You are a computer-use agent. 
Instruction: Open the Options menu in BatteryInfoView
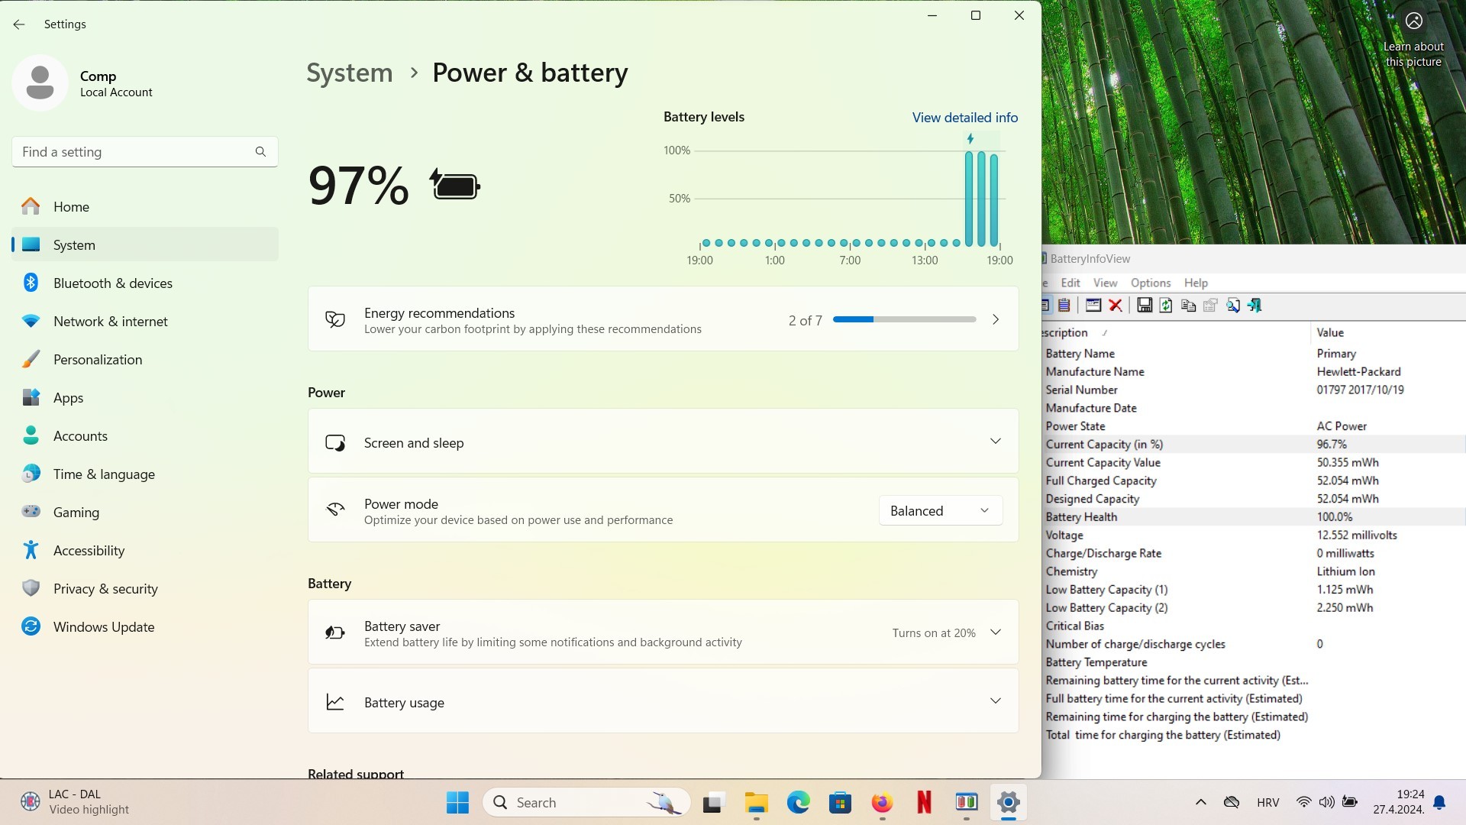[x=1151, y=283]
